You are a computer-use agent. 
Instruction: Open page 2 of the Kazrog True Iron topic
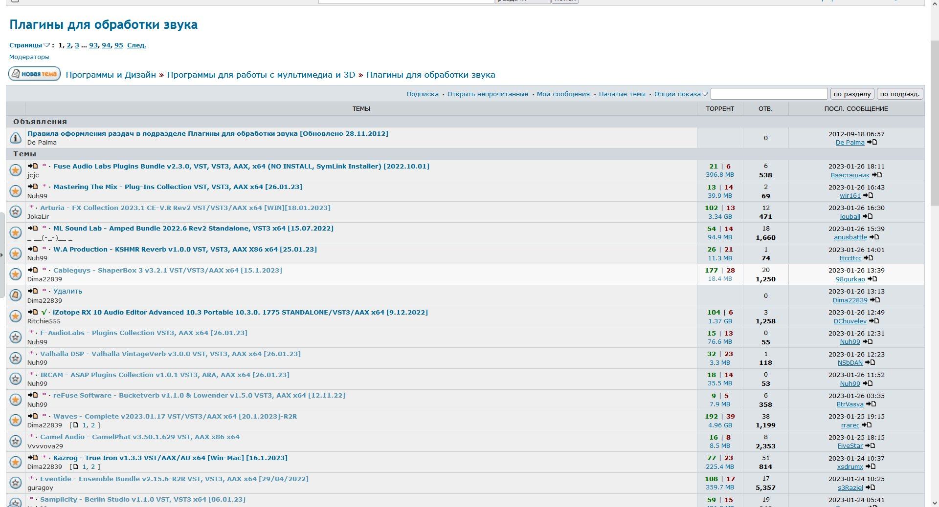click(93, 466)
